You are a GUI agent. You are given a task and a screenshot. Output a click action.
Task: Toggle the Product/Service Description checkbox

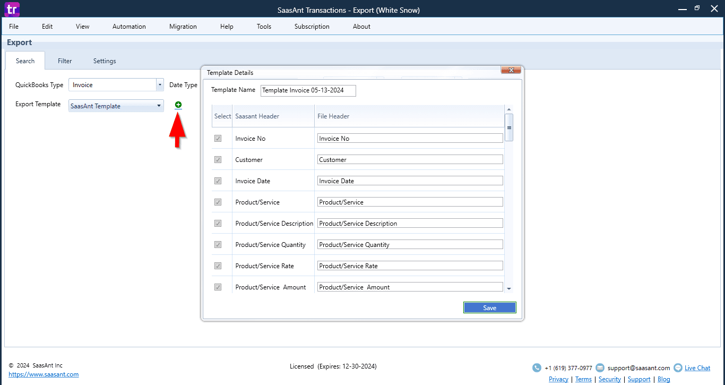218,223
